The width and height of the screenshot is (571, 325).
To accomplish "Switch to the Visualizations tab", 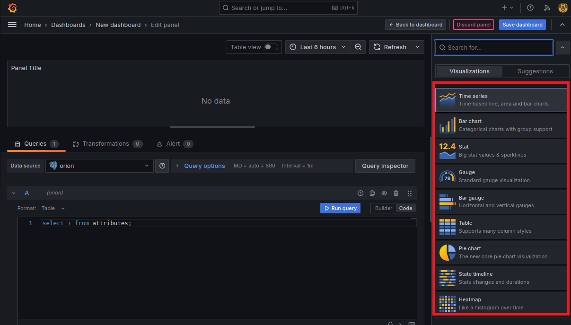I will point(469,71).
